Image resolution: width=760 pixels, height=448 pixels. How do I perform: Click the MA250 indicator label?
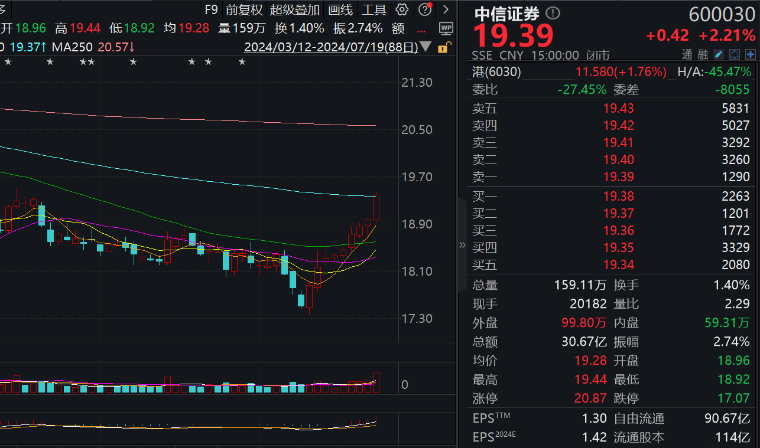click(73, 47)
